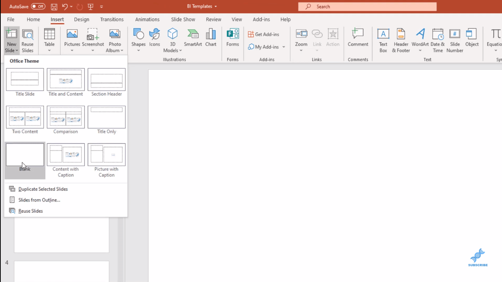This screenshot has width=502, height=282.
Task: Select the Content with Caption layout
Action: [66, 160]
